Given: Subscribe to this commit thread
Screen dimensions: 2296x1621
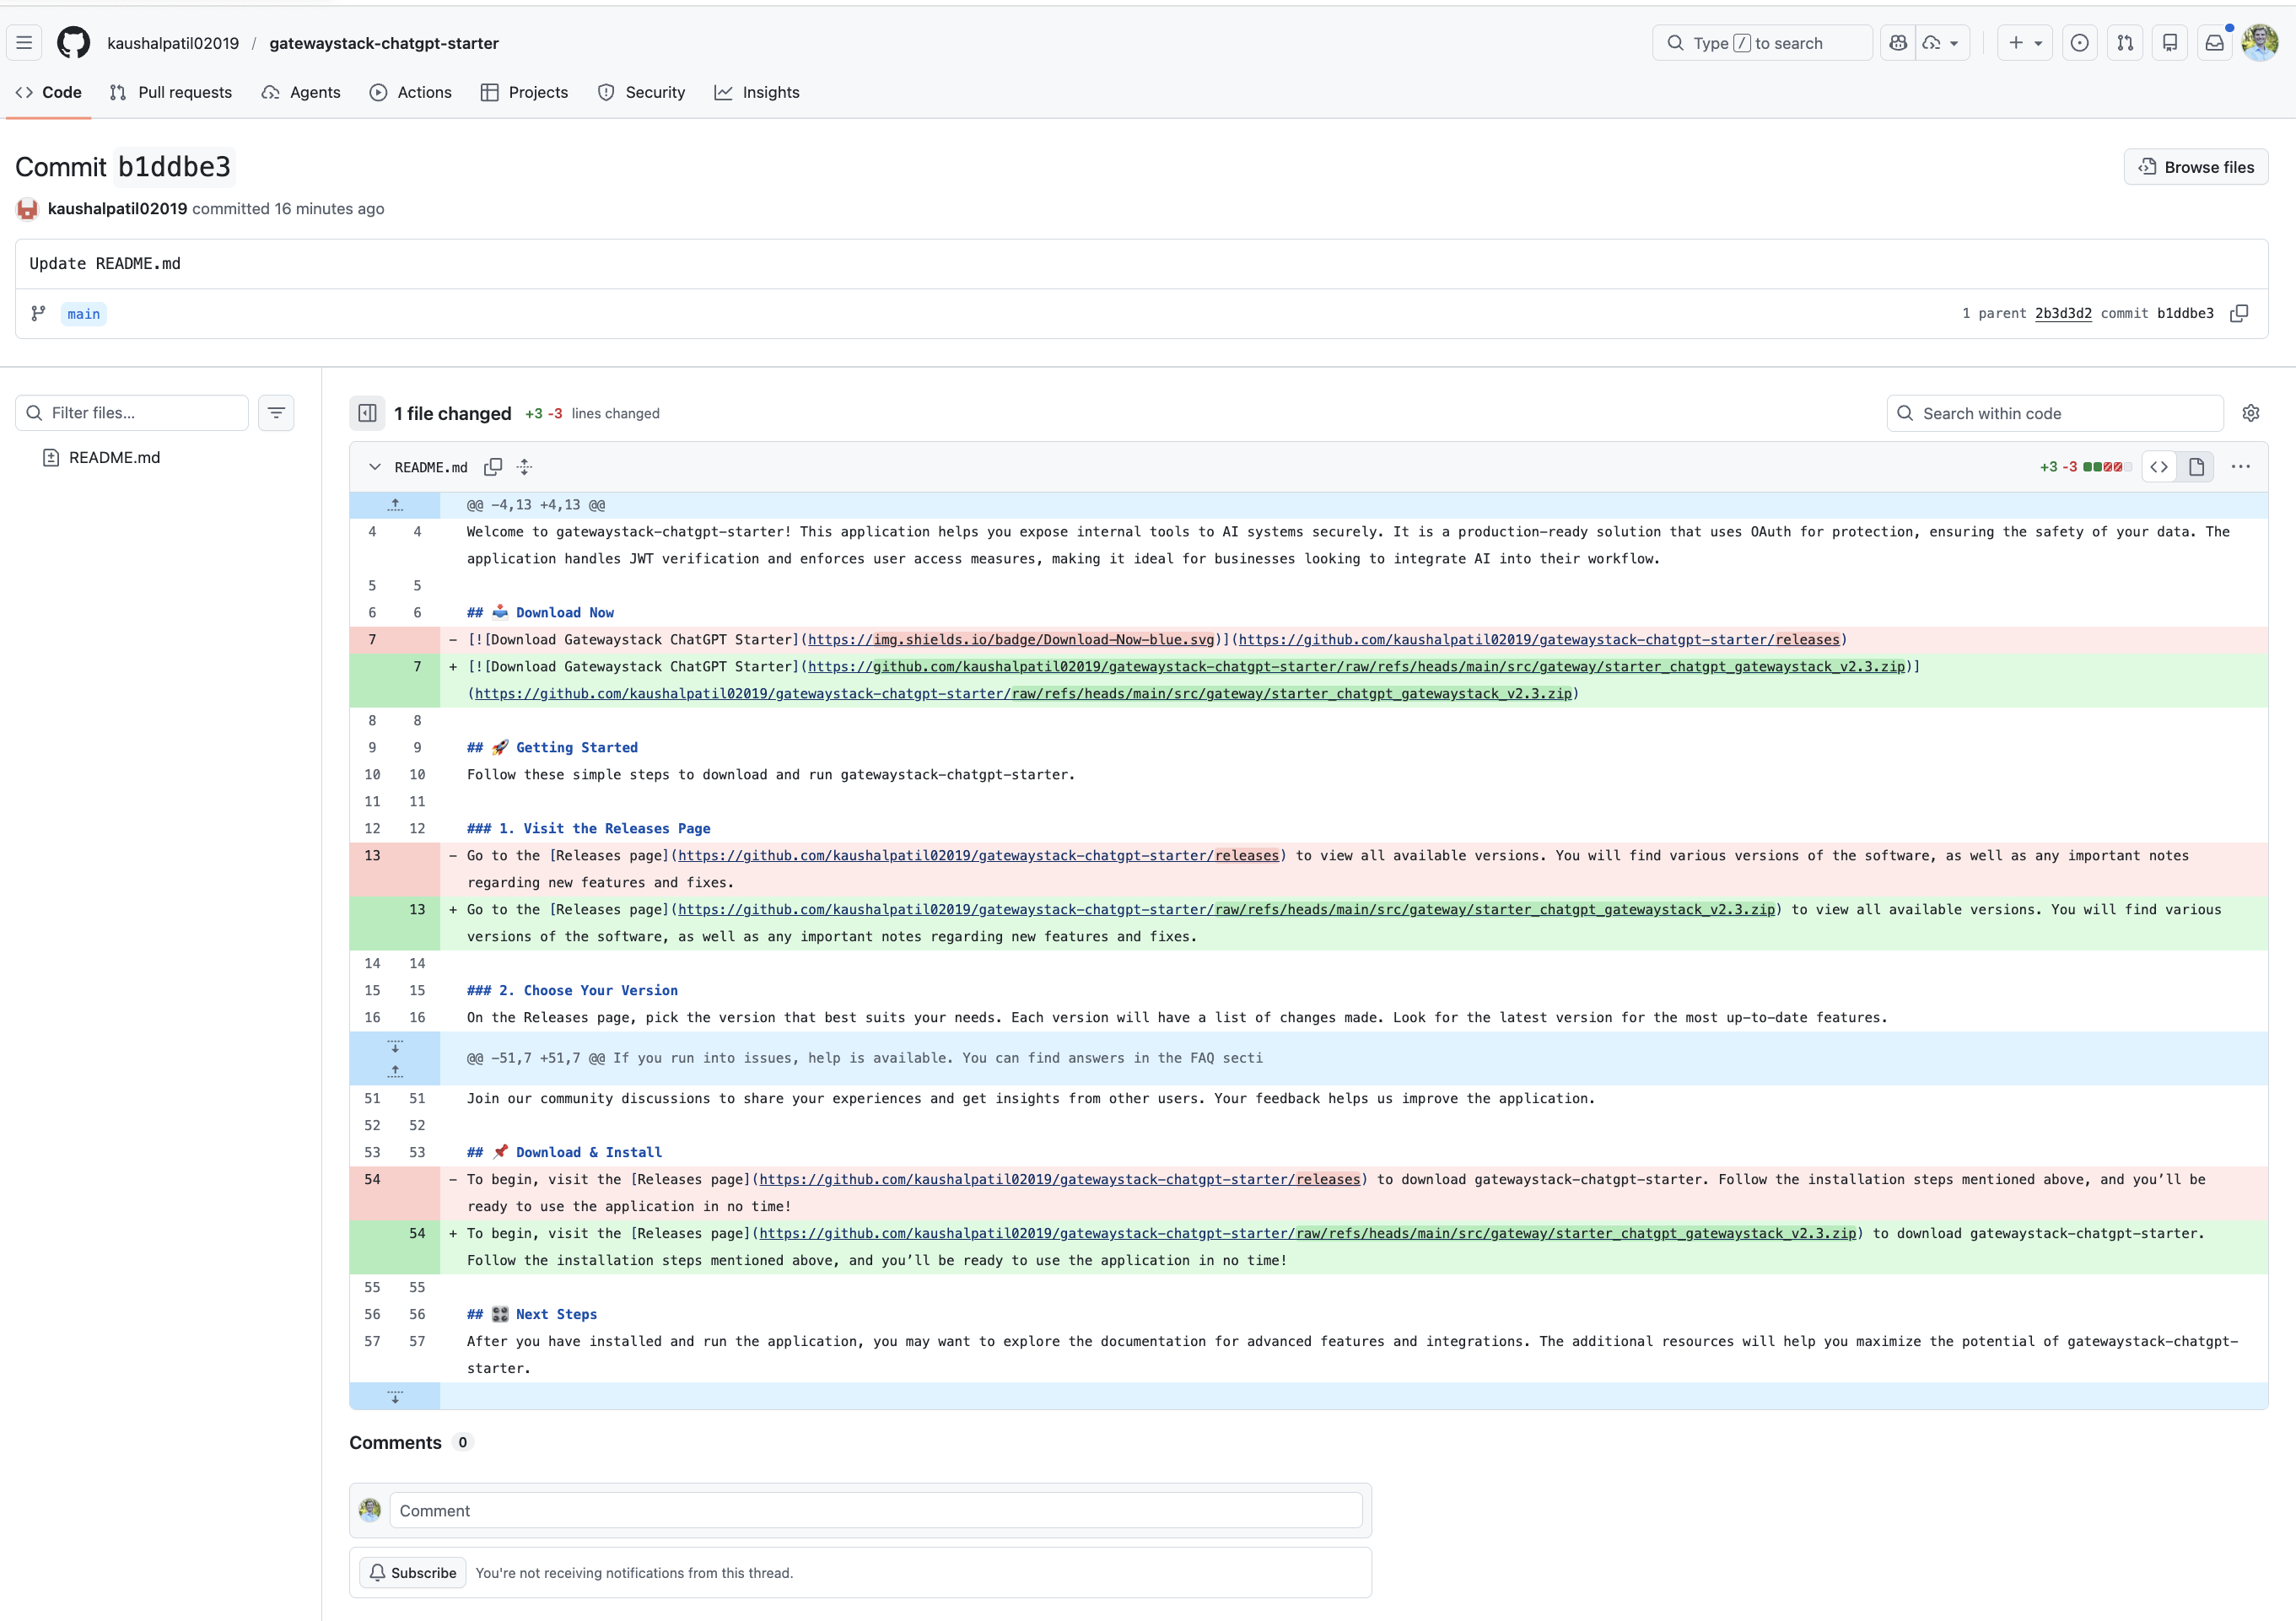Looking at the screenshot, I should pyautogui.click(x=413, y=1572).
